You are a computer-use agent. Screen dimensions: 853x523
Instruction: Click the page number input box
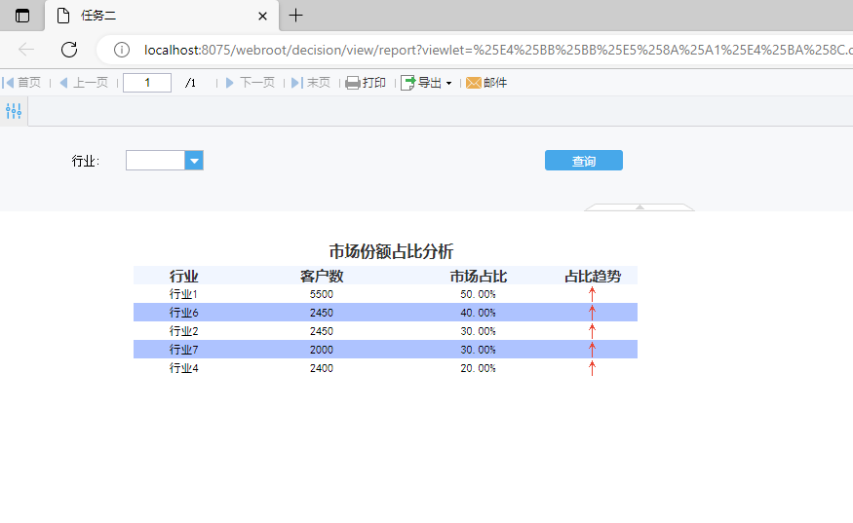tap(147, 83)
